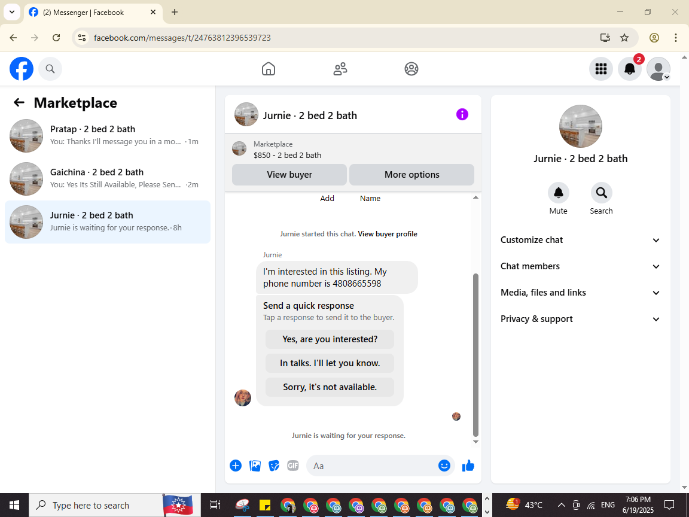This screenshot has height=517, width=689.
Task: Open the View buyer profile link
Action: pyautogui.click(x=388, y=234)
